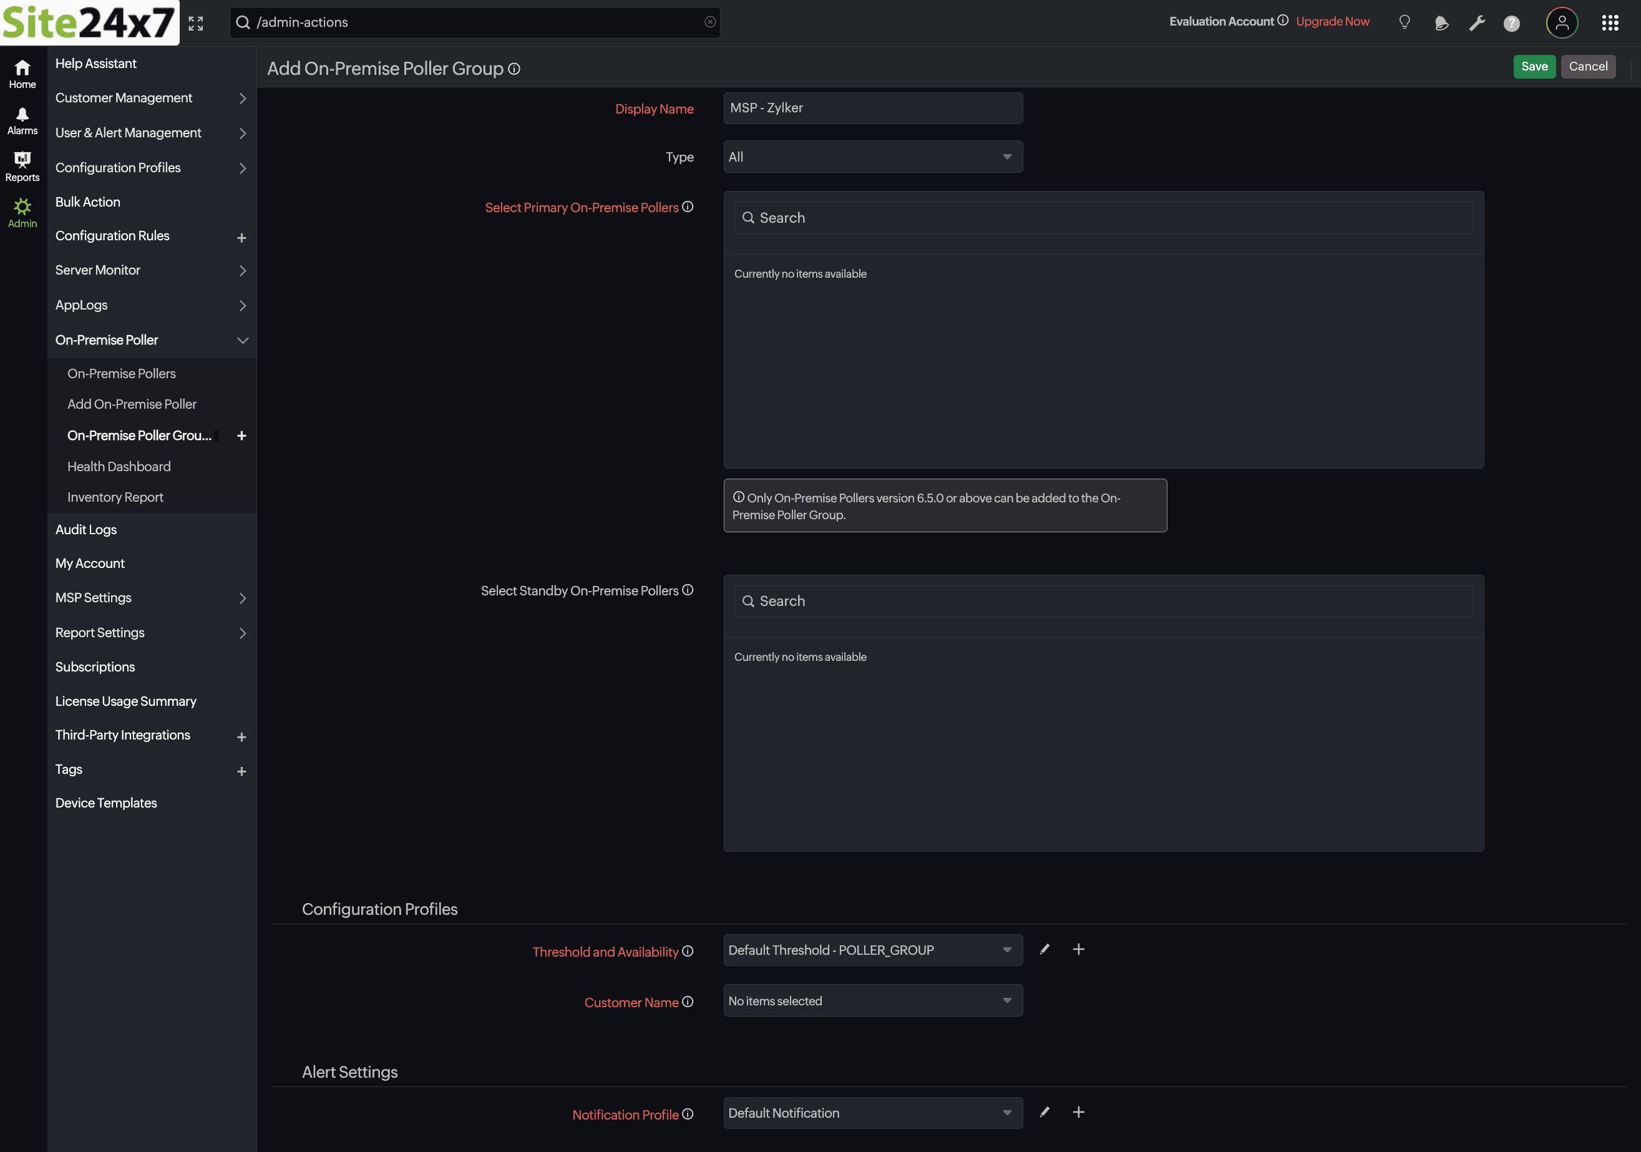Screen dimensions: 1641x1152
Task: Open the Type dropdown showing All
Action: pos(872,157)
